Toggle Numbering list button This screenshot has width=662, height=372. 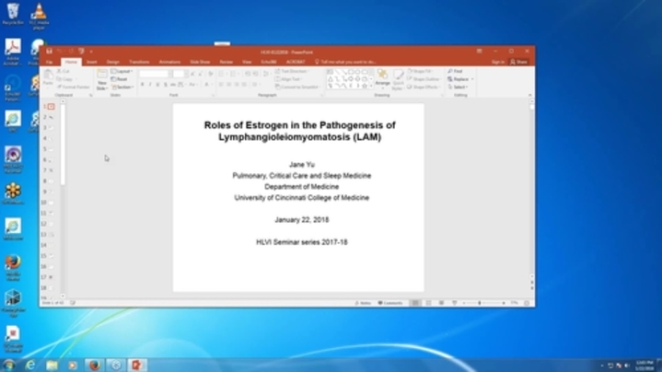(234, 74)
